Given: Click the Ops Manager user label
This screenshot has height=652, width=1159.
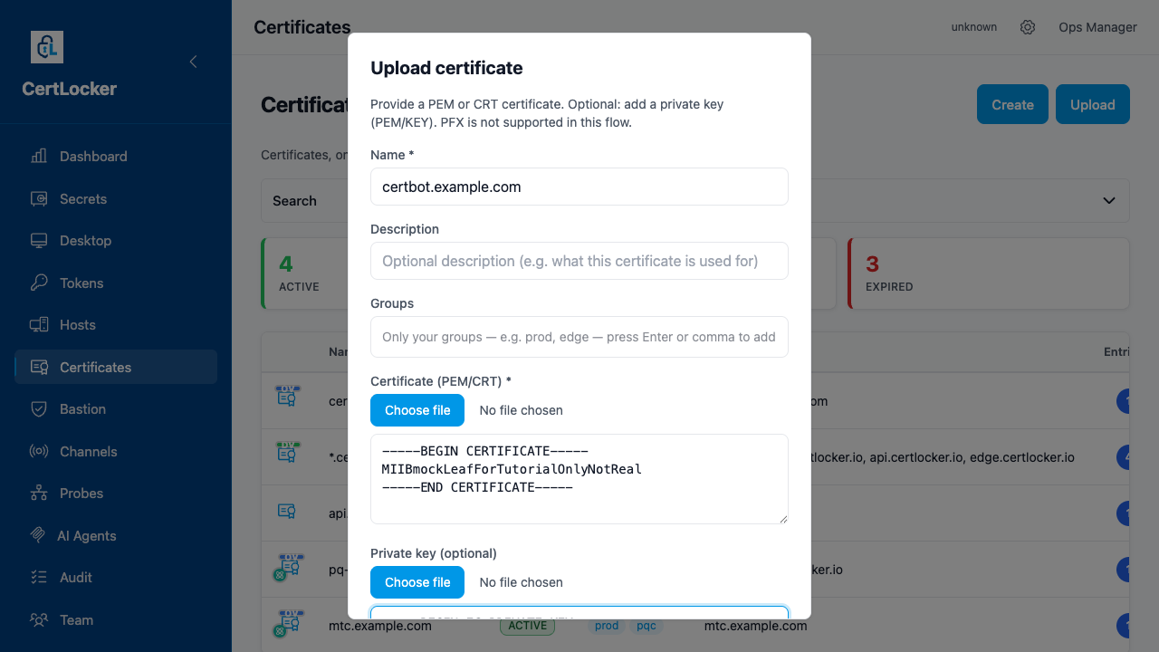Looking at the screenshot, I should (x=1097, y=27).
